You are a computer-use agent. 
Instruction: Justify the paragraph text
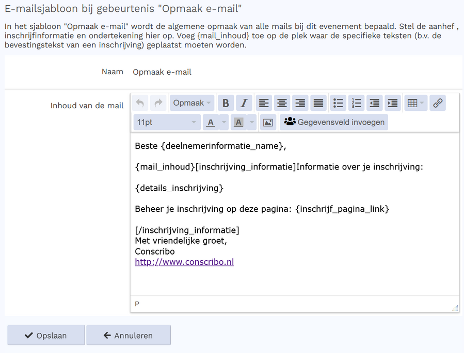pos(318,103)
